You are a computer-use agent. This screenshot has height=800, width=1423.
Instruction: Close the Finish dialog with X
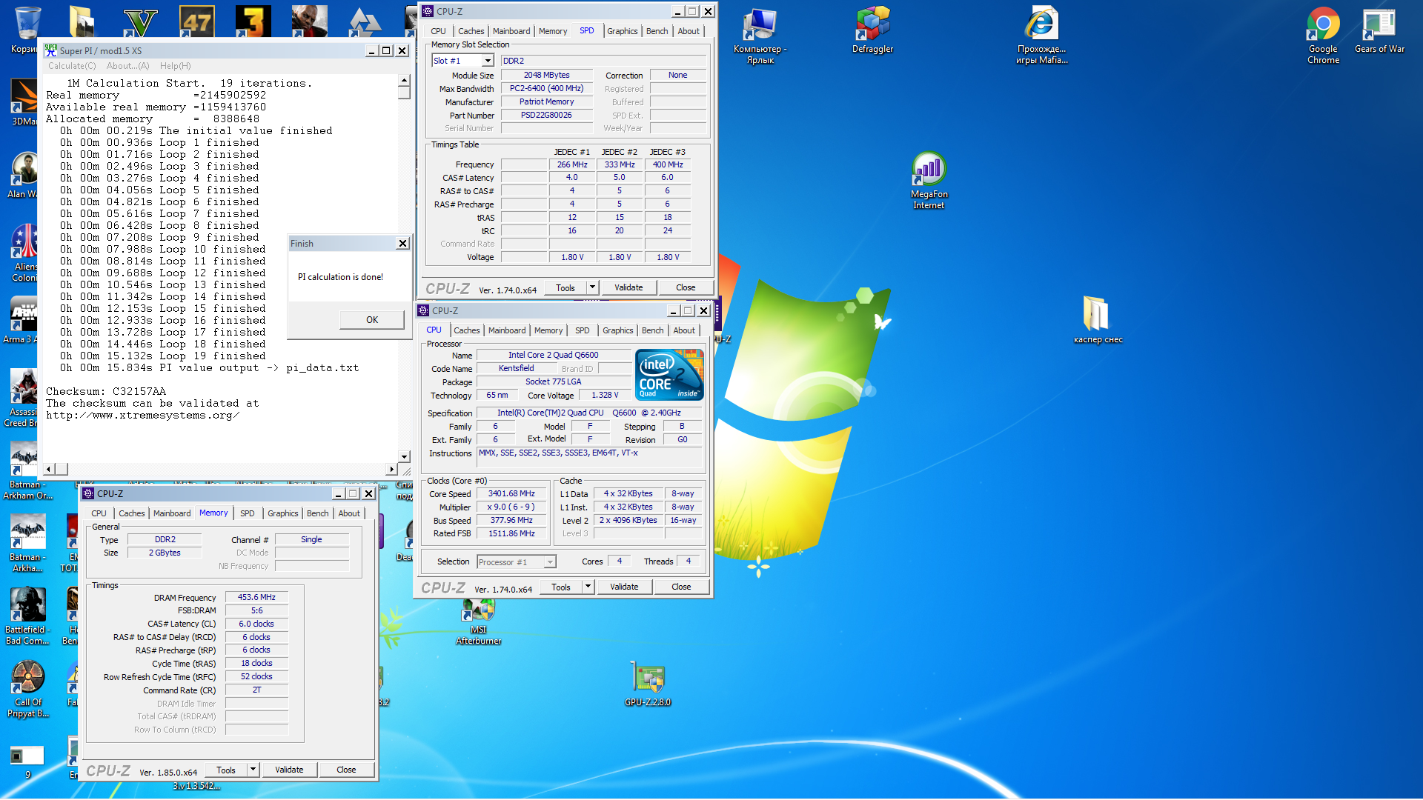click(x=402, y=243)
